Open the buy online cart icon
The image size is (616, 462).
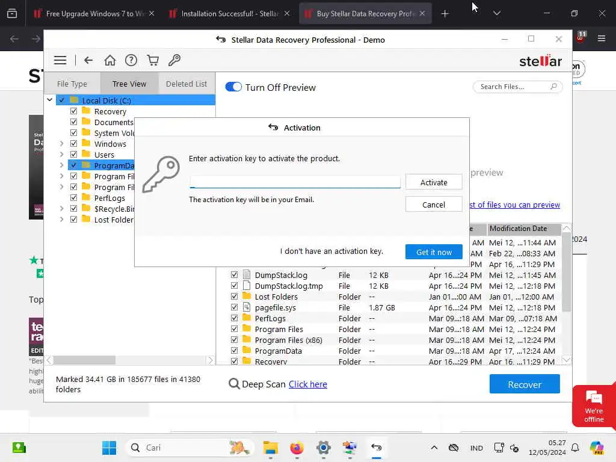click(x=153, y=60)
